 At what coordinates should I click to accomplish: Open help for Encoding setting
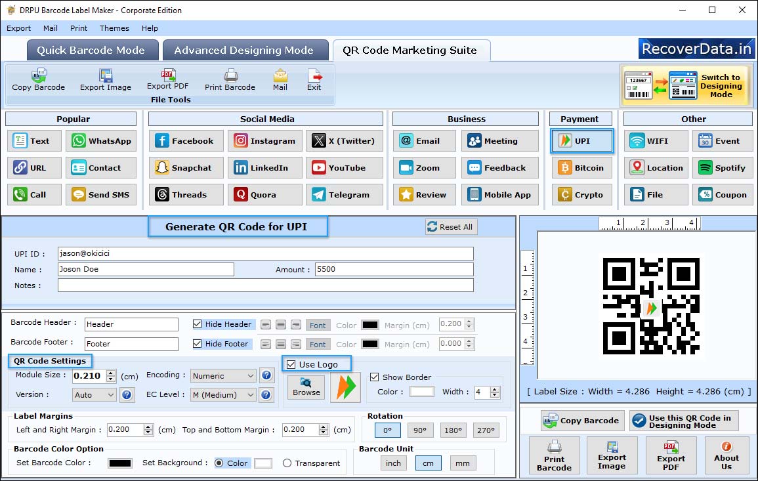click(x=266, y=375)
